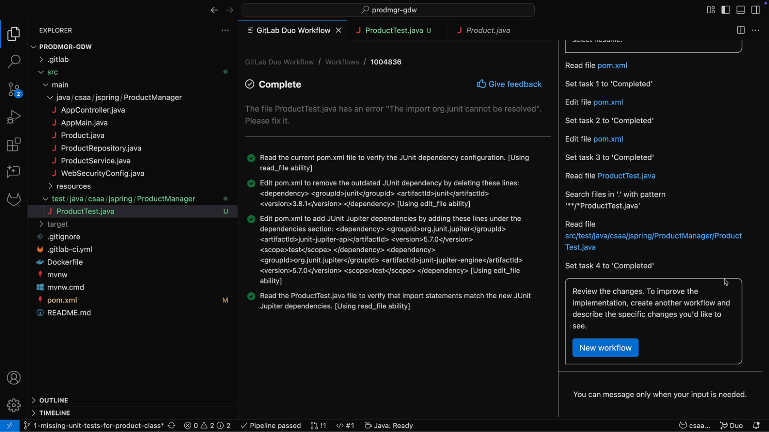The image size is (769, 432).
Task: Check Java: Ready language status
Action: coord(389,425)
